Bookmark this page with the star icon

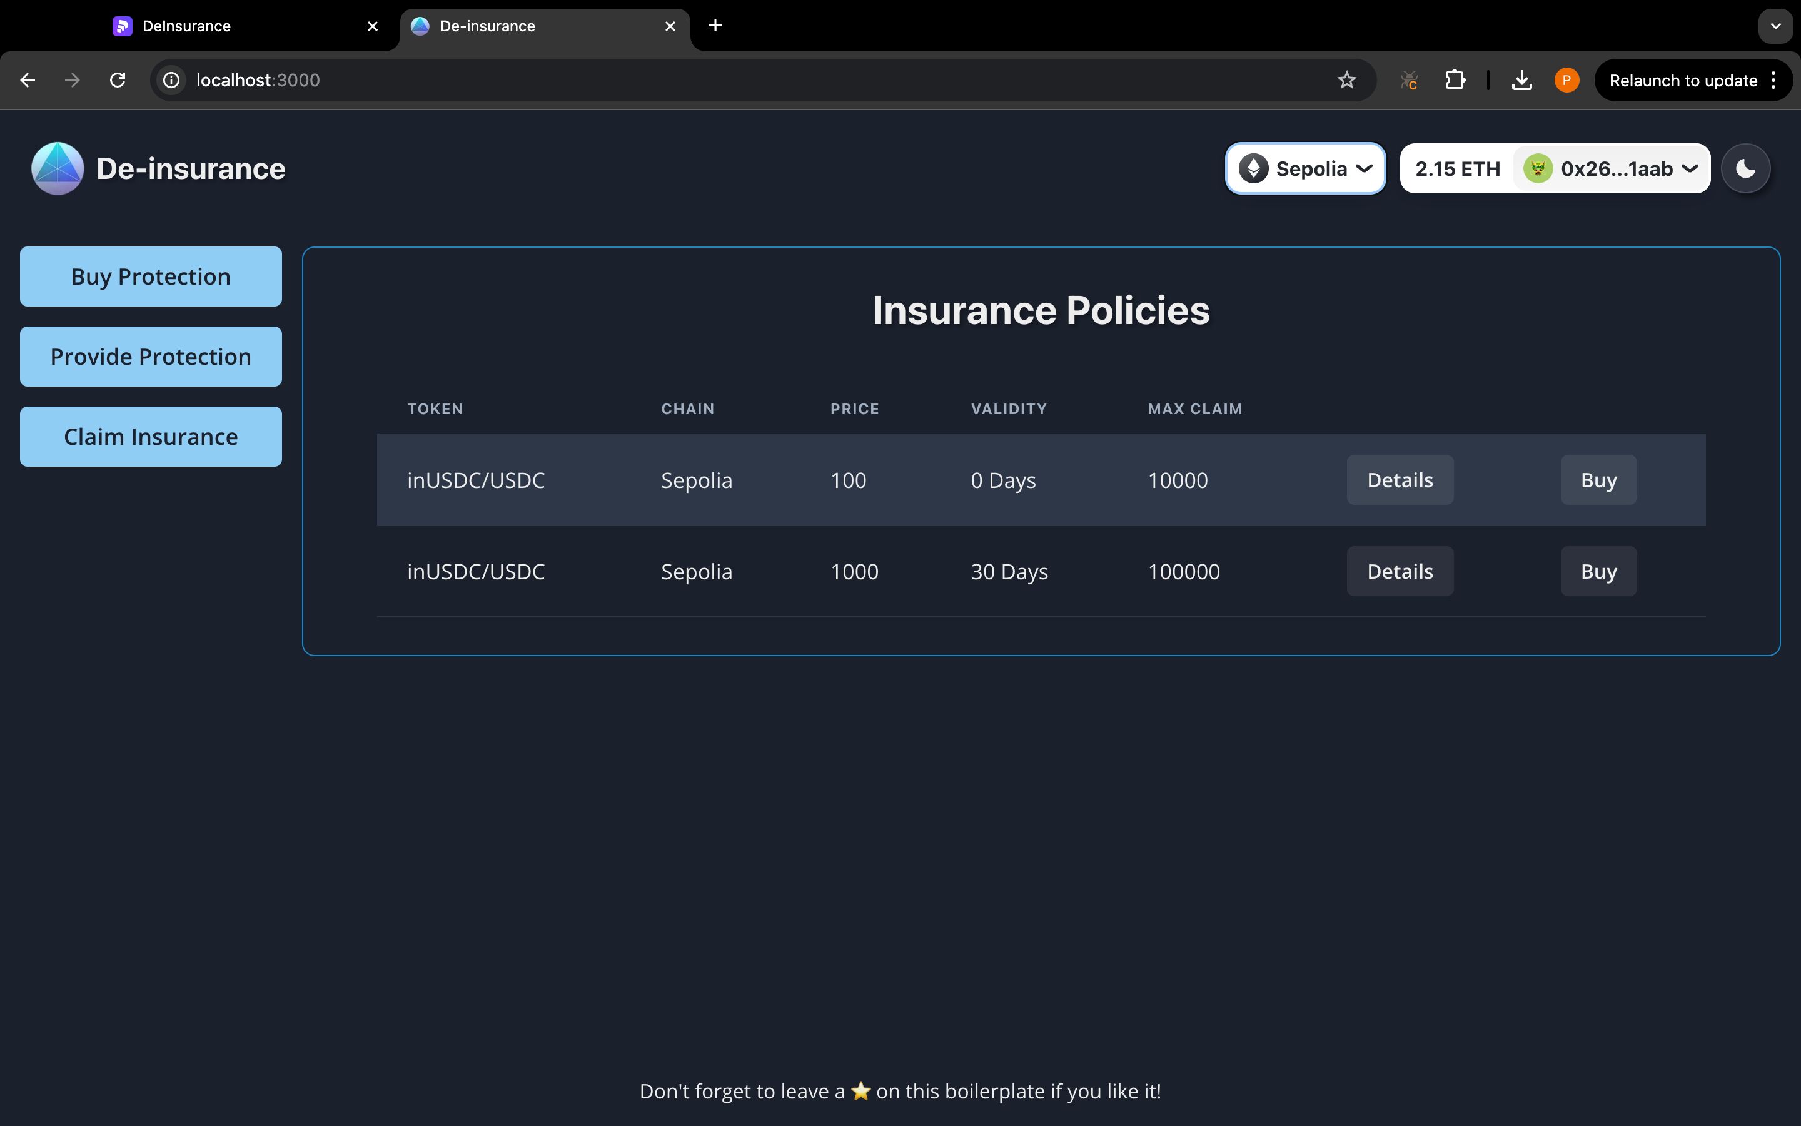[x=1346, y=81]
